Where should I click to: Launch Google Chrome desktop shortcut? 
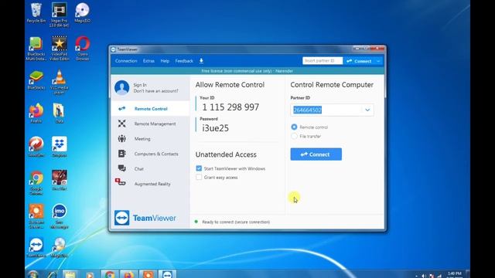coord(36,183)
